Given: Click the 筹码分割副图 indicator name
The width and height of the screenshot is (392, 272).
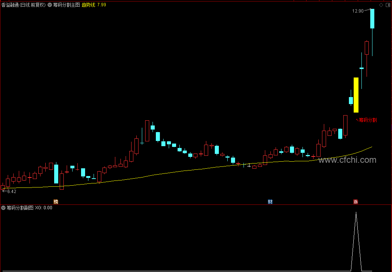Looking at the screenshot, I should click(20, 208).
